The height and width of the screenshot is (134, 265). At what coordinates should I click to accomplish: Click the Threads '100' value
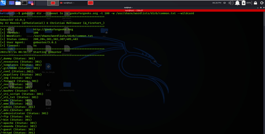pos(36,33)
